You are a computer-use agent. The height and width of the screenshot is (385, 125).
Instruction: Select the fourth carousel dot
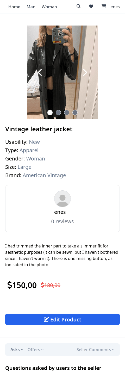75,113
